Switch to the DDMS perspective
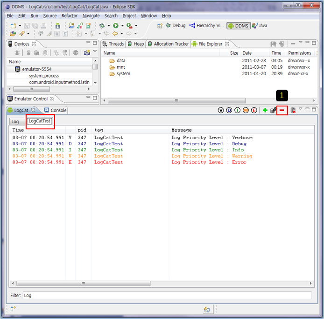This screenshot has height=319, width=324. 238,26
